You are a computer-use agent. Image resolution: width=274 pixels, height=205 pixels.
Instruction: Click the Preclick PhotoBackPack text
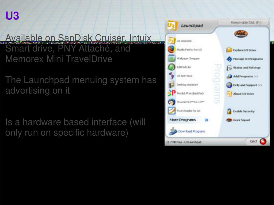[x=190, y=93]
